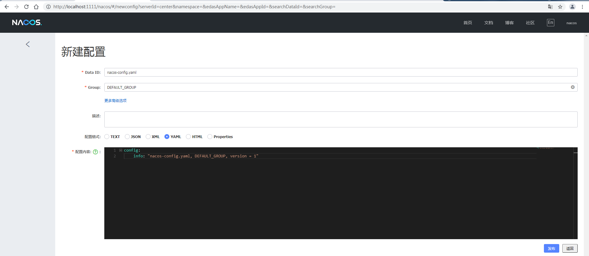This screenshot has height=256, width=589.
Task: Open the translate page icon
Action: click(550, 7)
